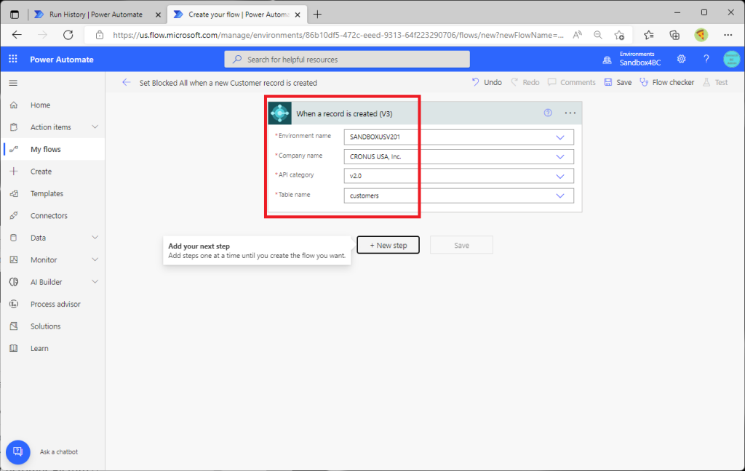Expand the Monitor section chevron
The width and height of the screenshot is (745, 471).
95,259
